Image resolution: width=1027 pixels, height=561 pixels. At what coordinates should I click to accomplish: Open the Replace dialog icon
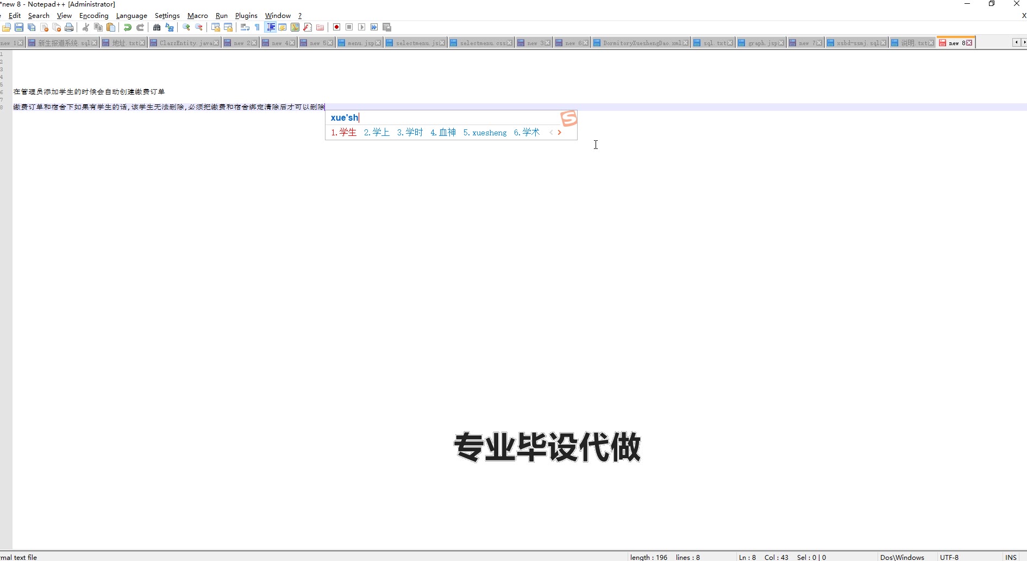(170, 27)
